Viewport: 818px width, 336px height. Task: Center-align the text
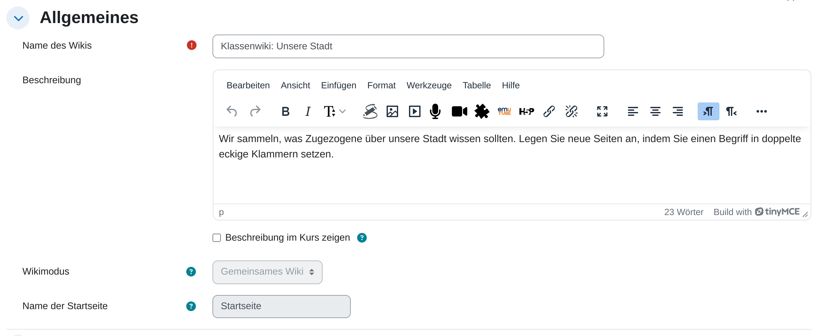coord(655,111)
